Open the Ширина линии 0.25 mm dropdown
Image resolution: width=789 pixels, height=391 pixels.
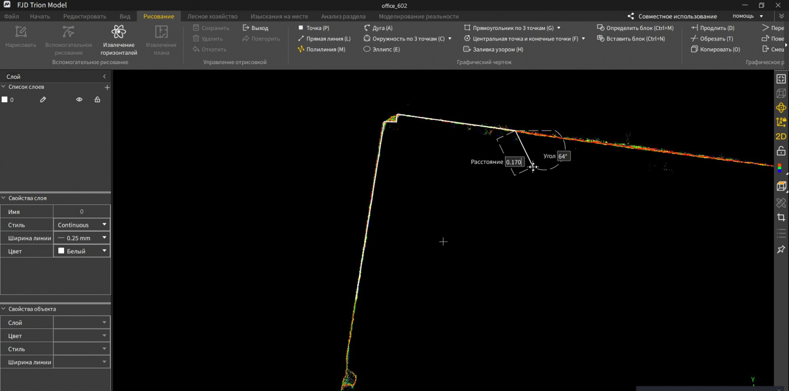pos(82,238)
